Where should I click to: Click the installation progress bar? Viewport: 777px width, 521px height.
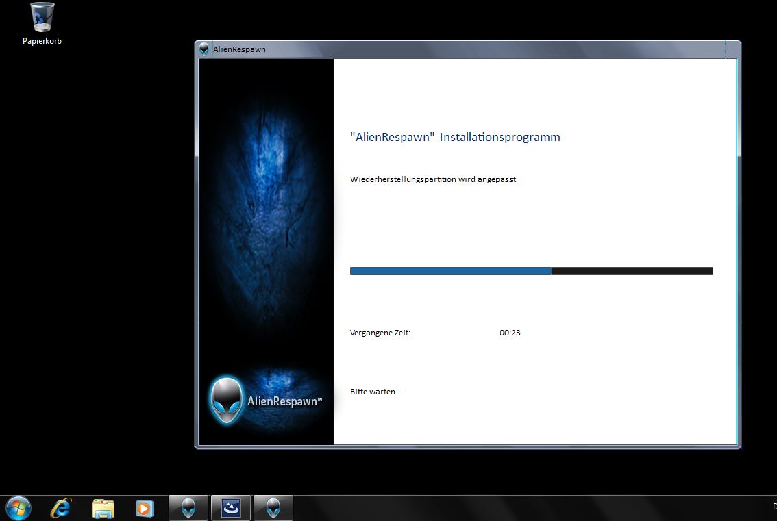pos(531,271)
